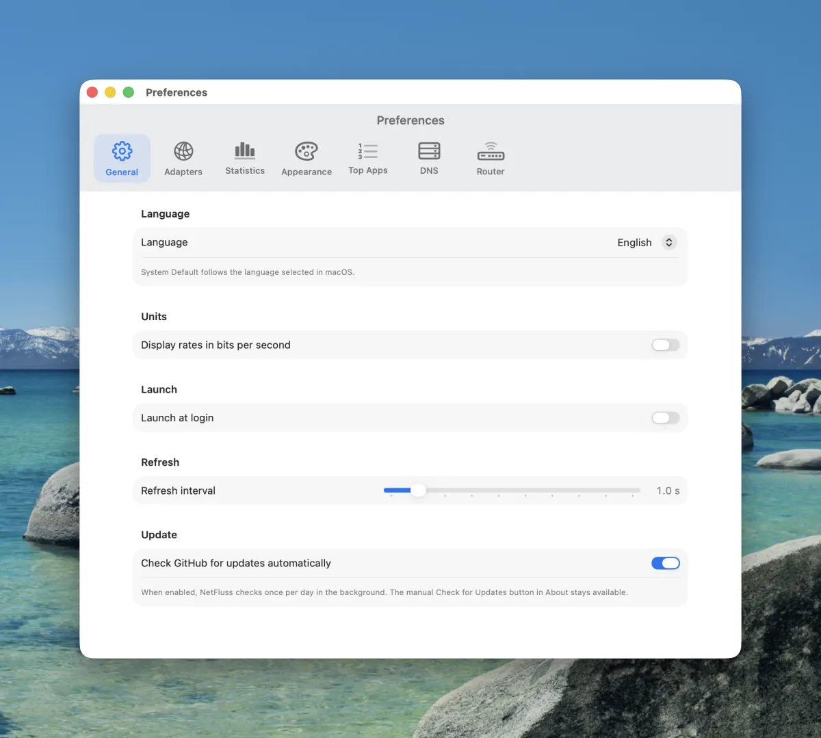Open the Router settings icon

(x=491, y=151)
